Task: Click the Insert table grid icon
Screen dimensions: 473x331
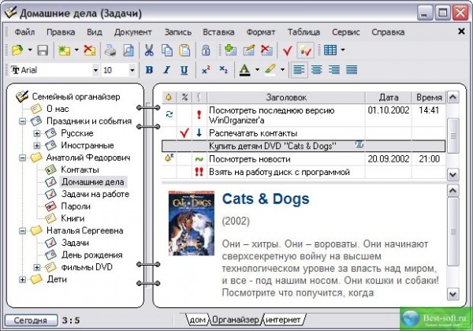Action: [x=330, y=50]
